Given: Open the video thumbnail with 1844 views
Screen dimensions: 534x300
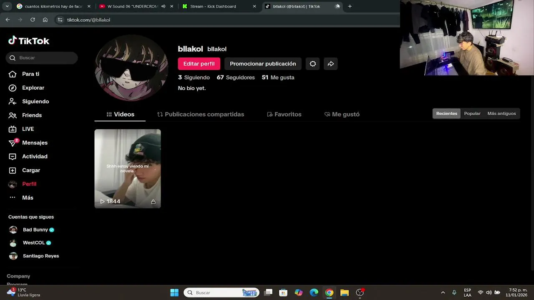Looking at the screenshot, I should tap(128, 168).
